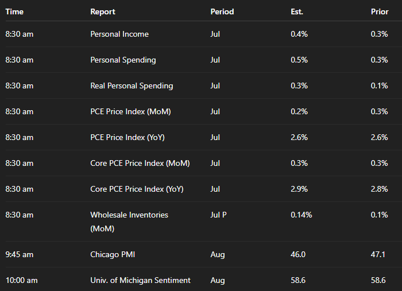Image resolution: width=402 pixels, height=291 pixels.
Task: Click the 0.14% Wholesale Inventories estimate
Action: click(301, 215)
